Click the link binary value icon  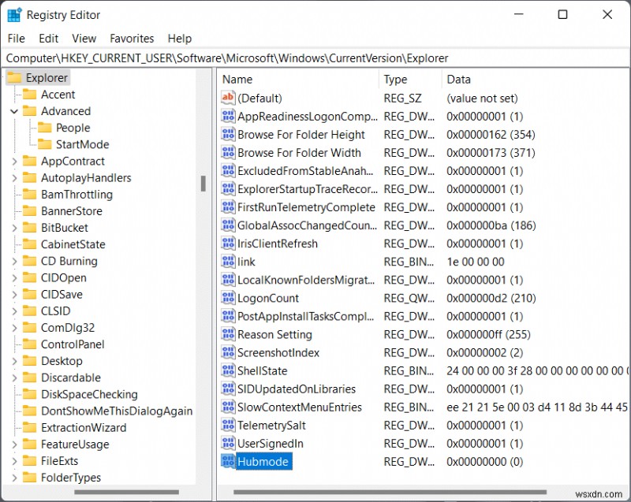point(228,262)
